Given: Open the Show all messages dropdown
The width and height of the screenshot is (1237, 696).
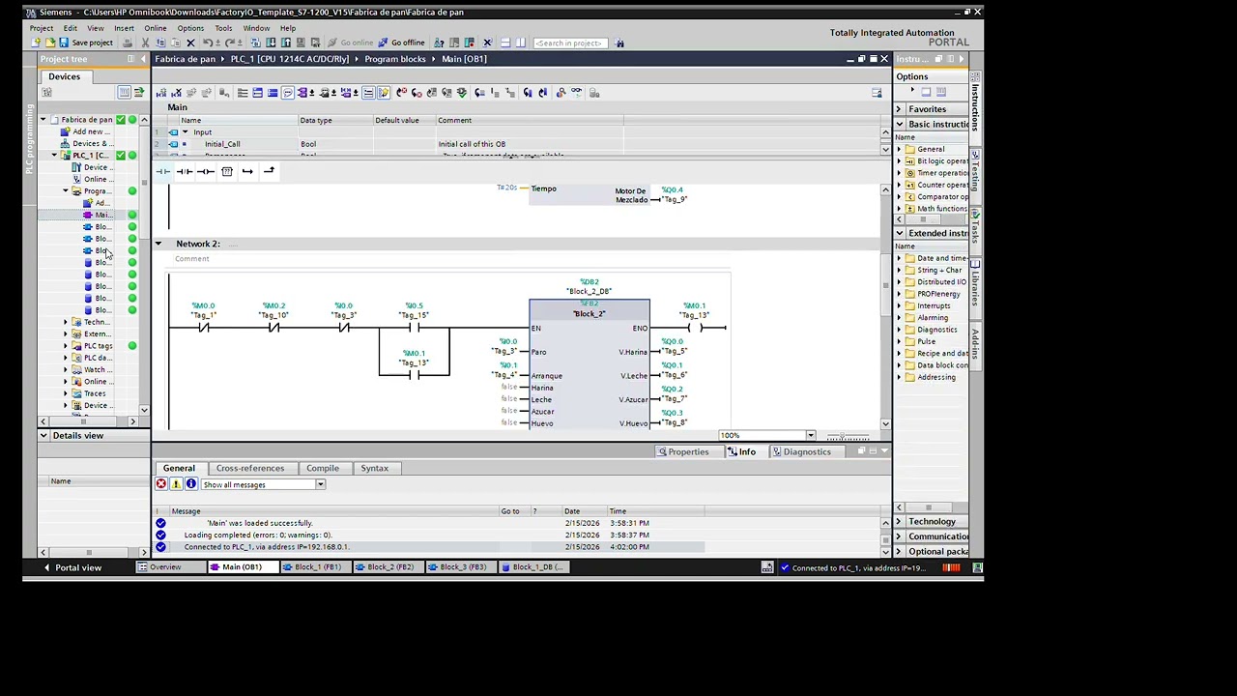Looking at the screenshot, I should (x=263, y=484).
